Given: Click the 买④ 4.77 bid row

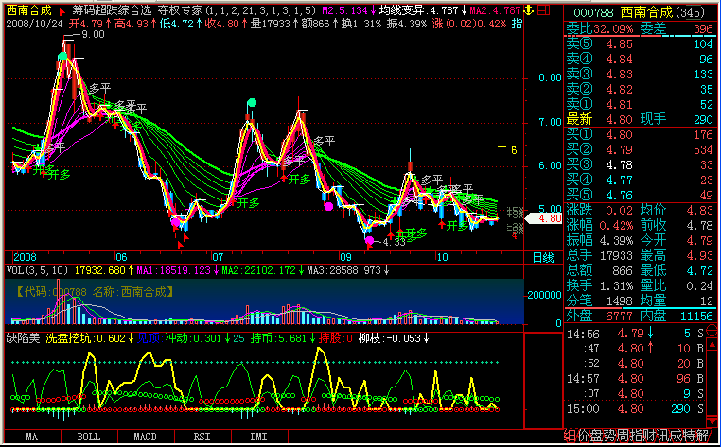Looking at the screenshot, I should coord(639,180).
